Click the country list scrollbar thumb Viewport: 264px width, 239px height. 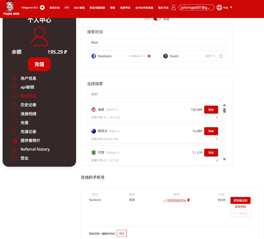point(224,110)
